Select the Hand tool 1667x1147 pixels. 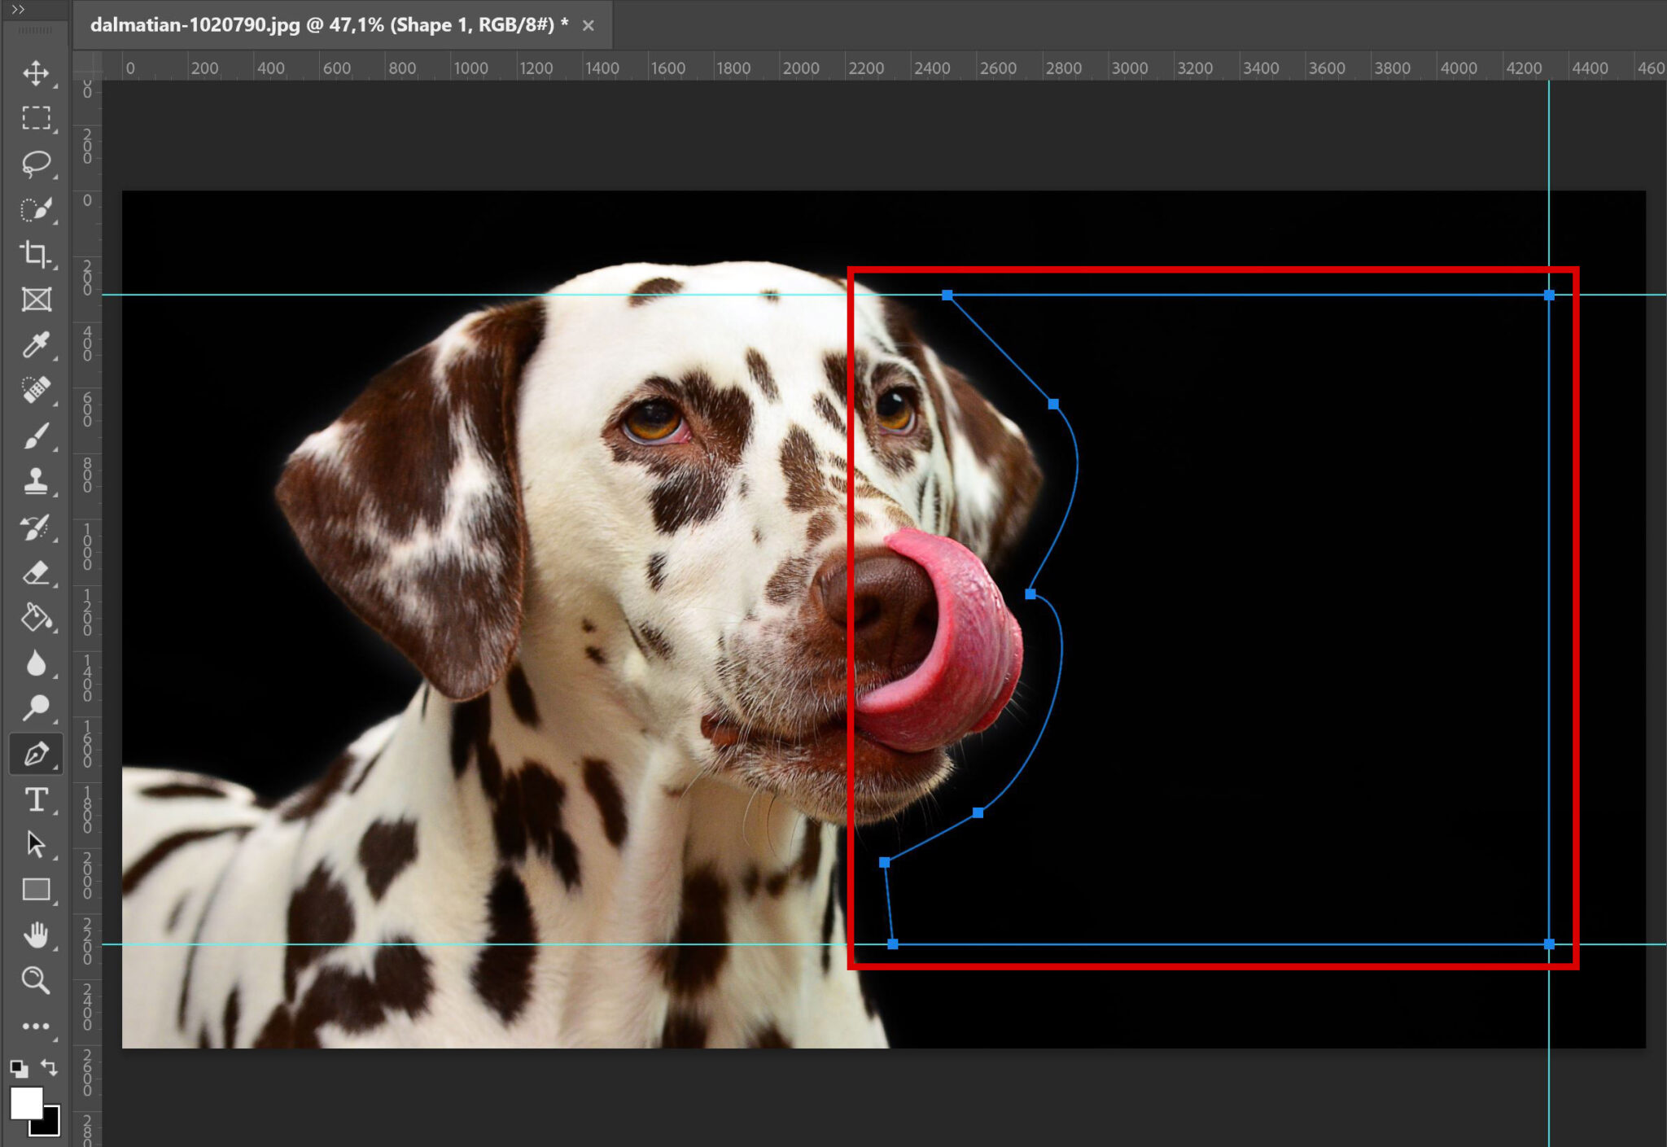pos(36,935)
